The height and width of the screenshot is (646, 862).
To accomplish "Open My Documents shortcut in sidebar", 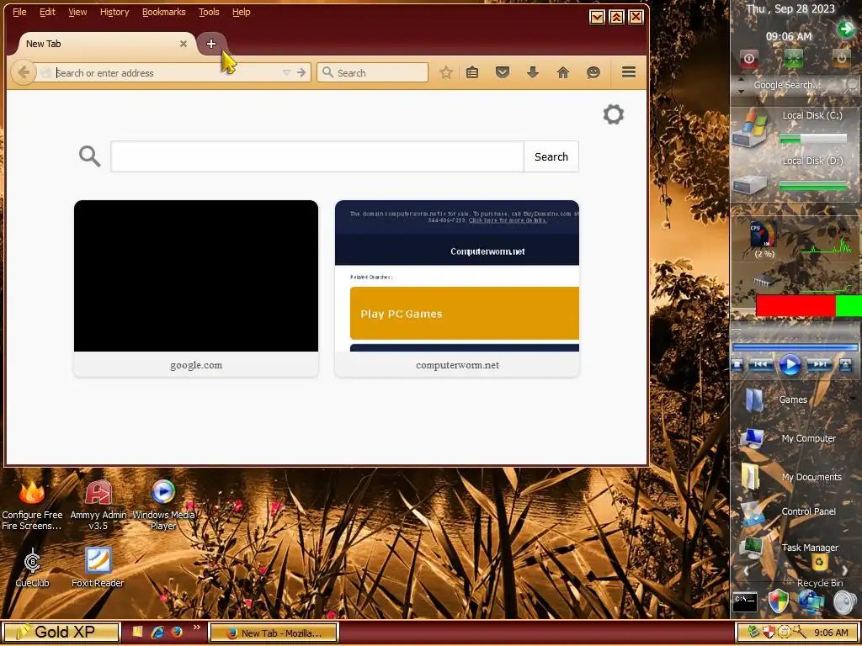I will click(791, 477).
